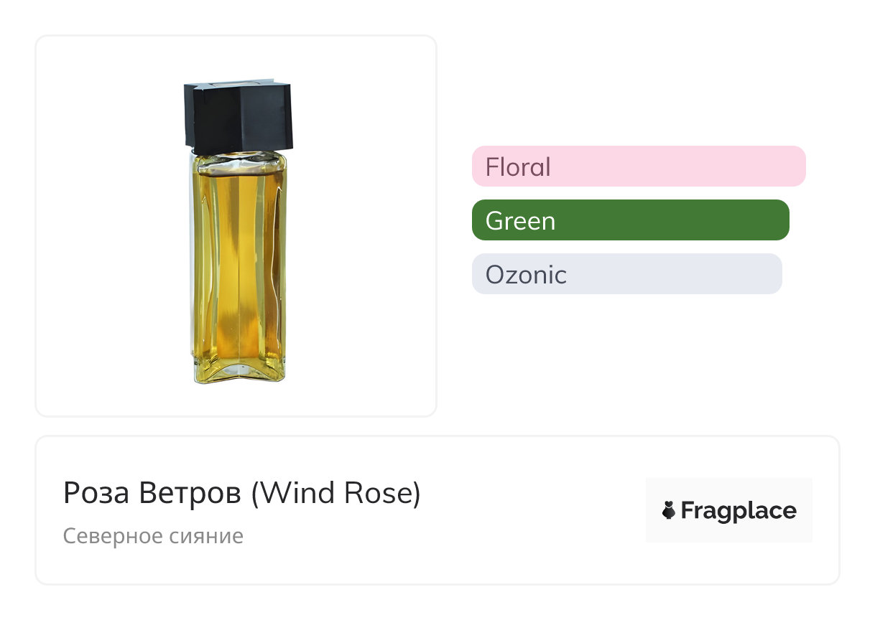This screenshot has height=620, width=875.
Task: Click the "Floral" label text
Action: pyautogui.click(x=518, y=167)
